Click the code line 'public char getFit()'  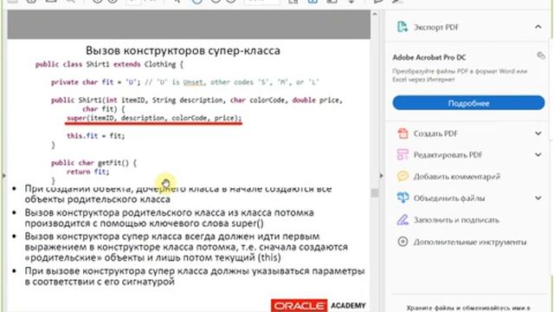pos(93,163)
